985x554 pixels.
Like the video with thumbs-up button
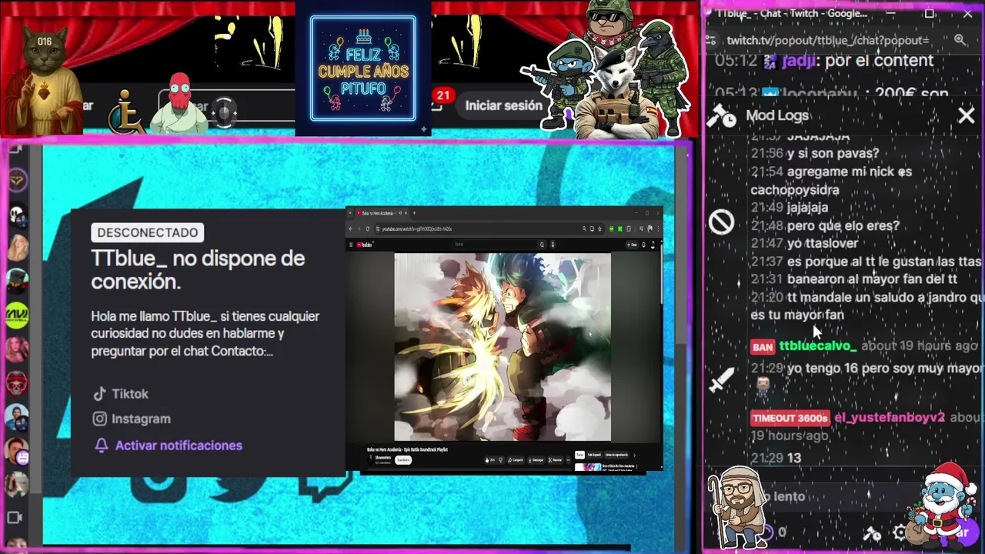[489, 460]
